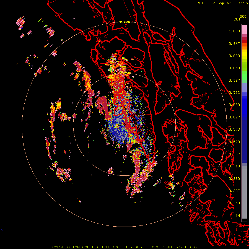Click the 50 NMI range ring label
This screenshot has width=249, height=249.
[x=124, y=73]
